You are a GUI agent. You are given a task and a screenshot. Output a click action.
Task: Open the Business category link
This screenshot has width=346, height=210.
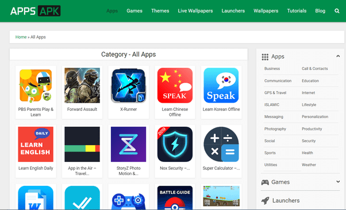[x=272, y=68]
